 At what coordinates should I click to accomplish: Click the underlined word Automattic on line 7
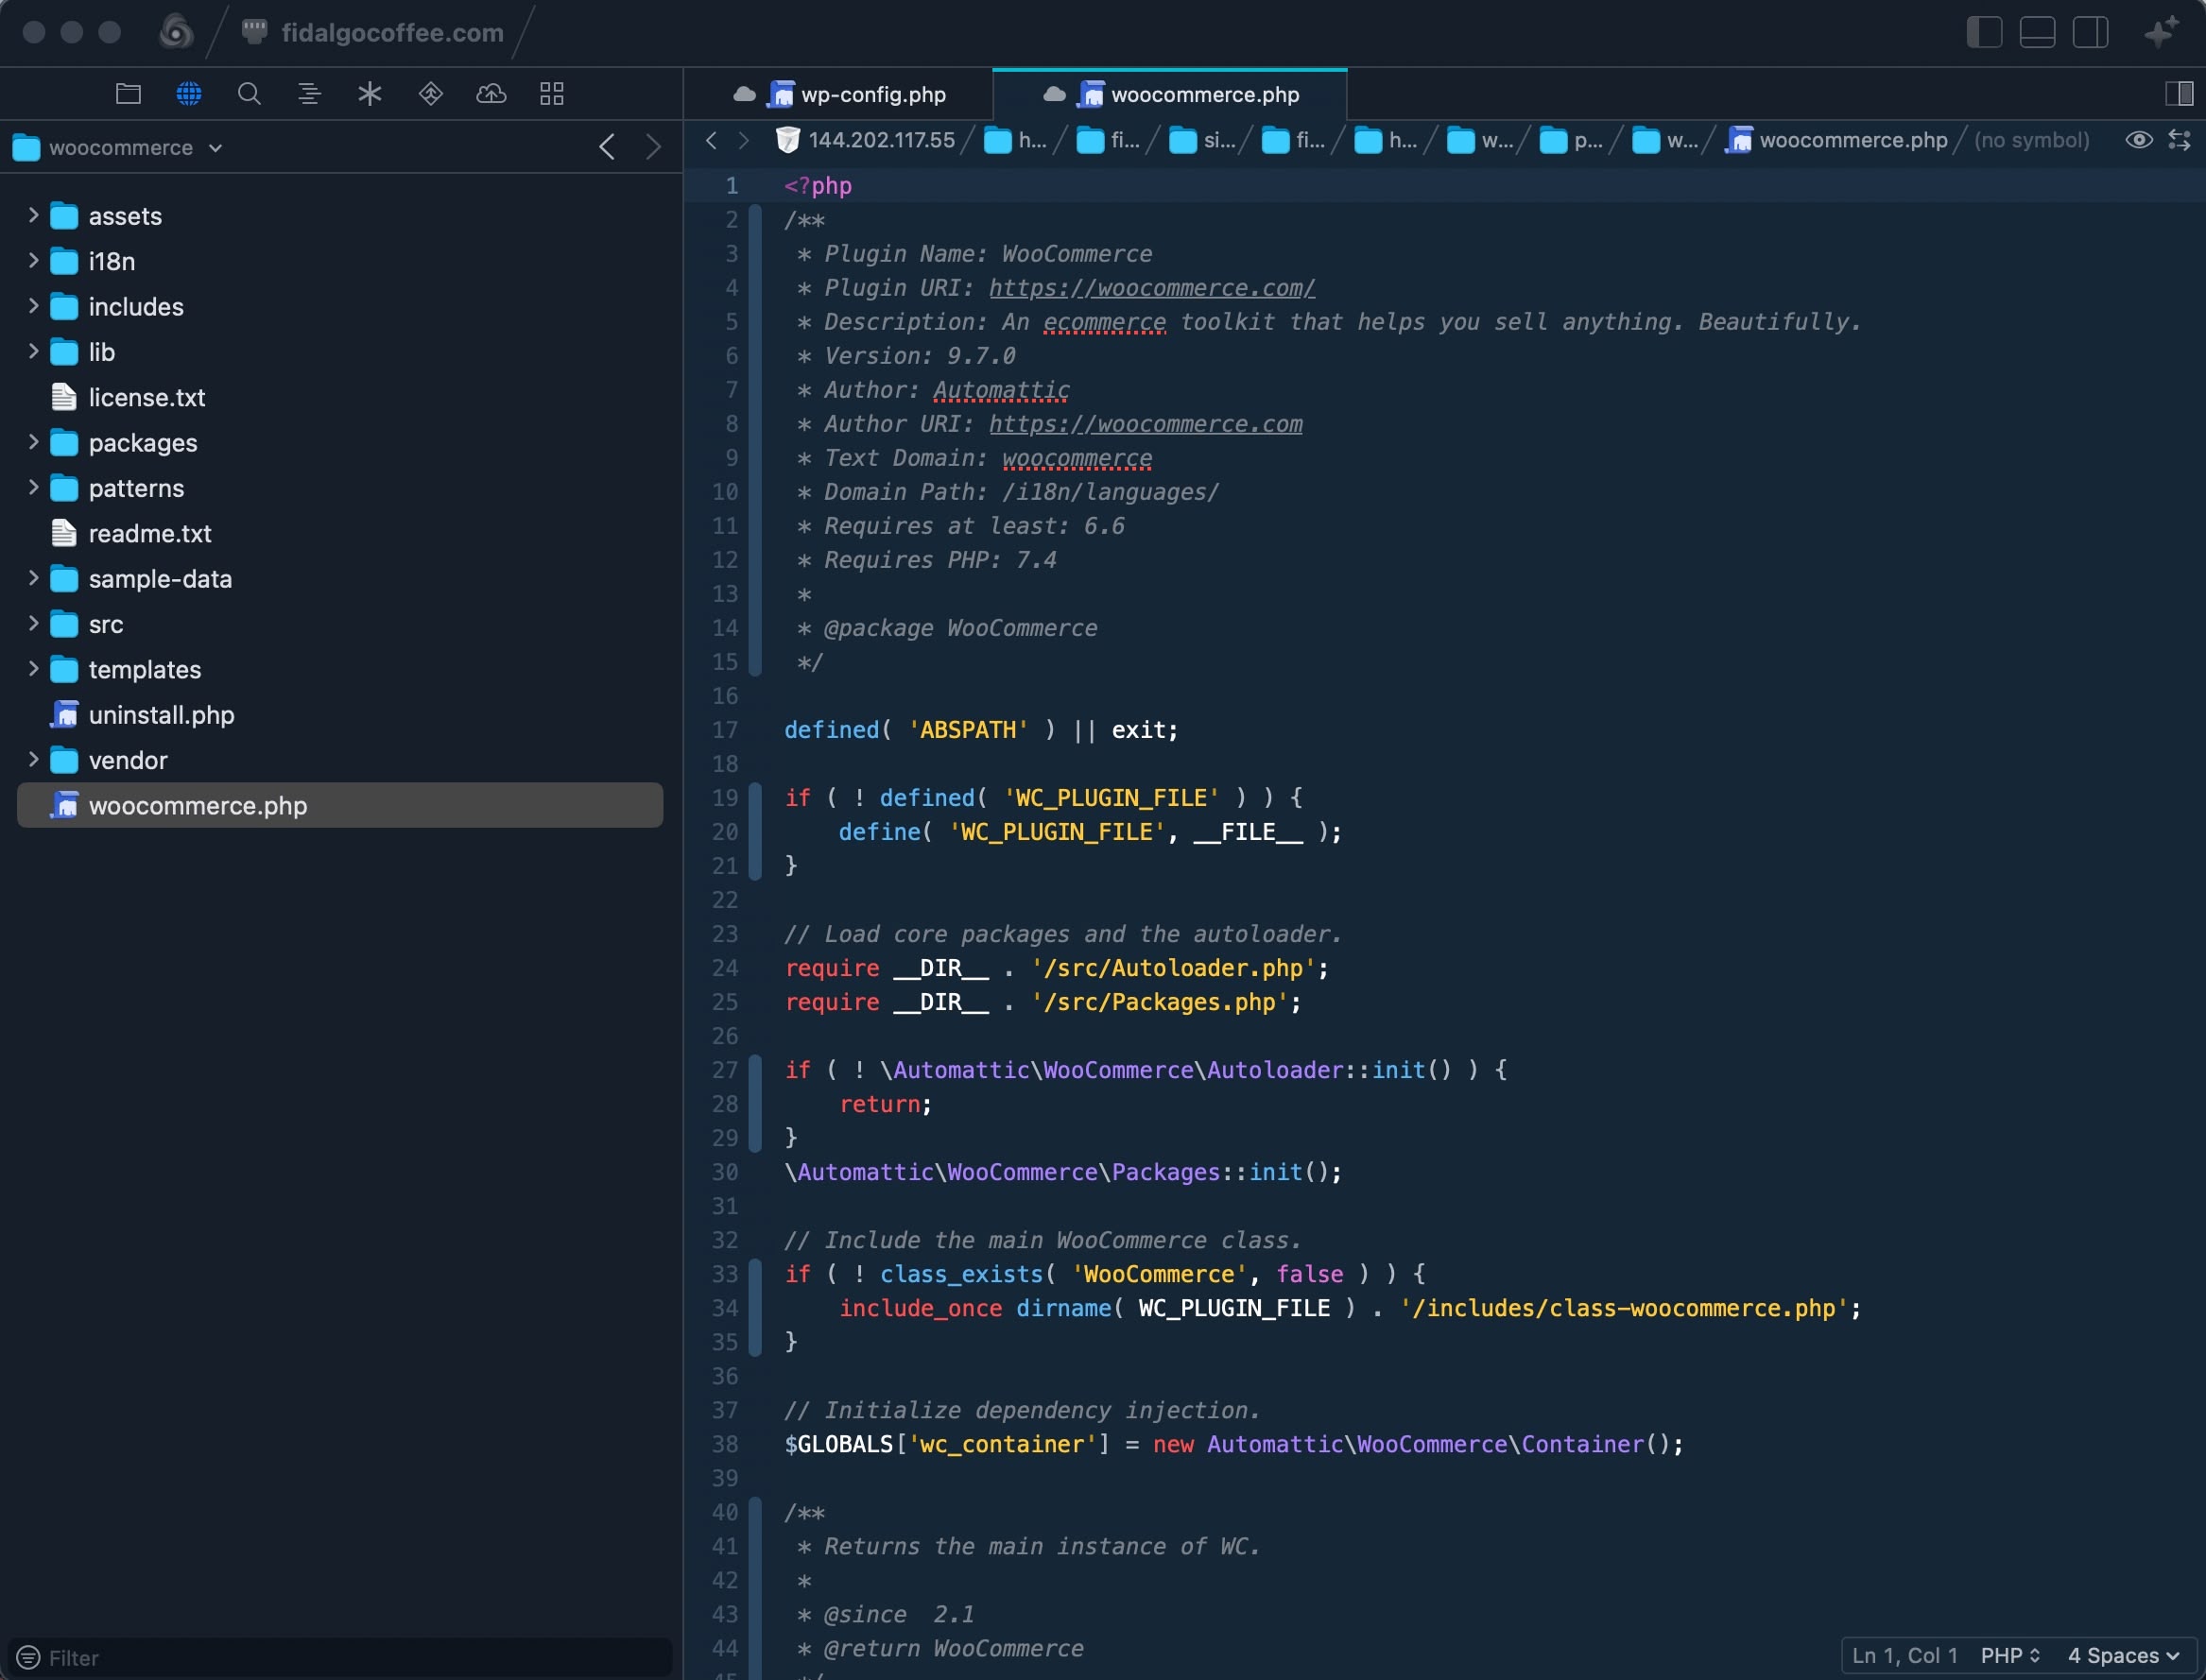[1001, 390]
